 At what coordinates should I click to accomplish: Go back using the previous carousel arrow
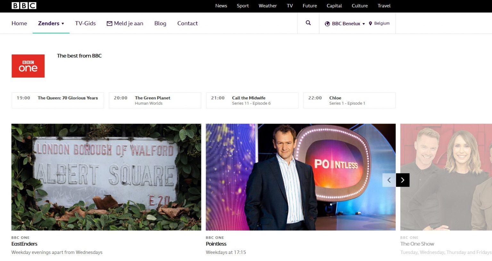point(389,180)
